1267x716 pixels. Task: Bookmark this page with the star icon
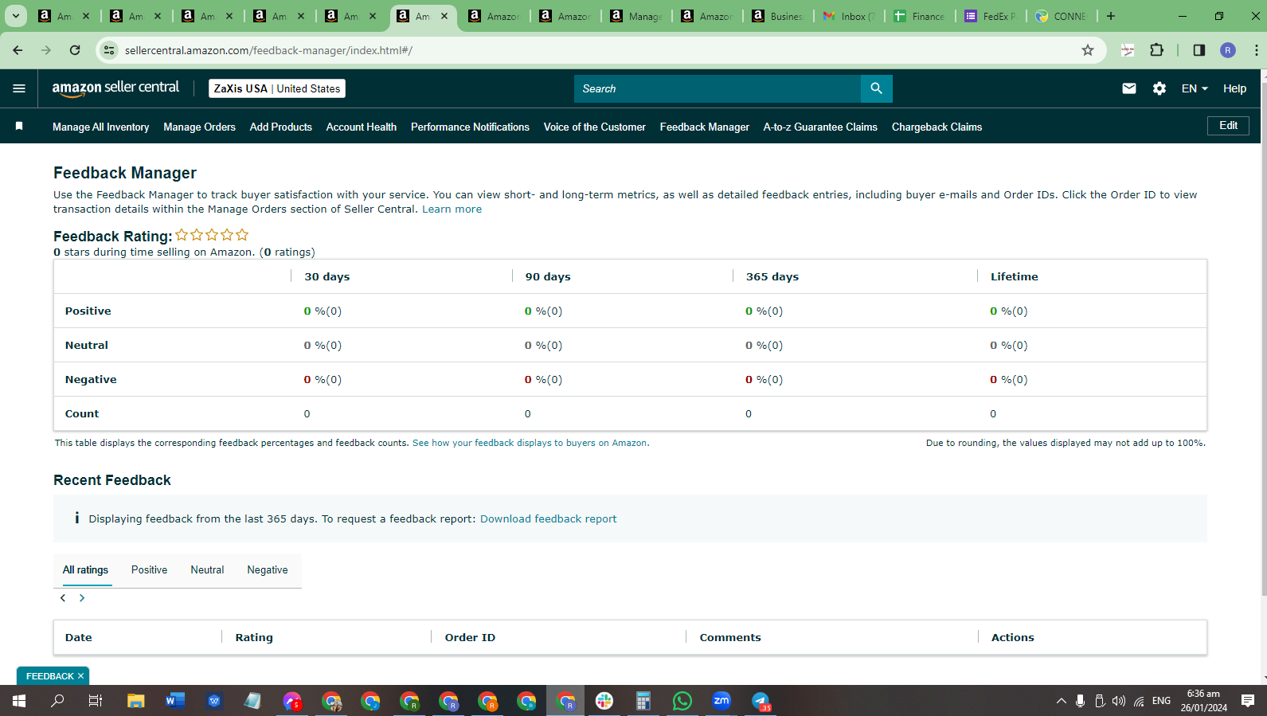1088,50
